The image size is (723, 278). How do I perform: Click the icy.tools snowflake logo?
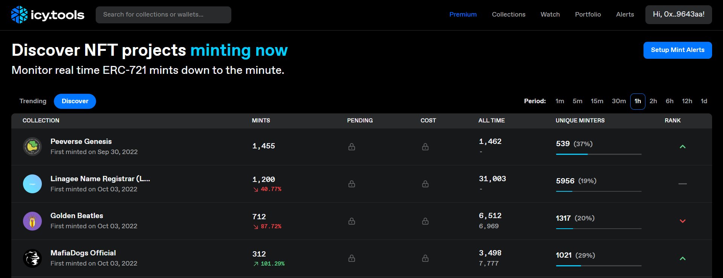coord(19,15)
